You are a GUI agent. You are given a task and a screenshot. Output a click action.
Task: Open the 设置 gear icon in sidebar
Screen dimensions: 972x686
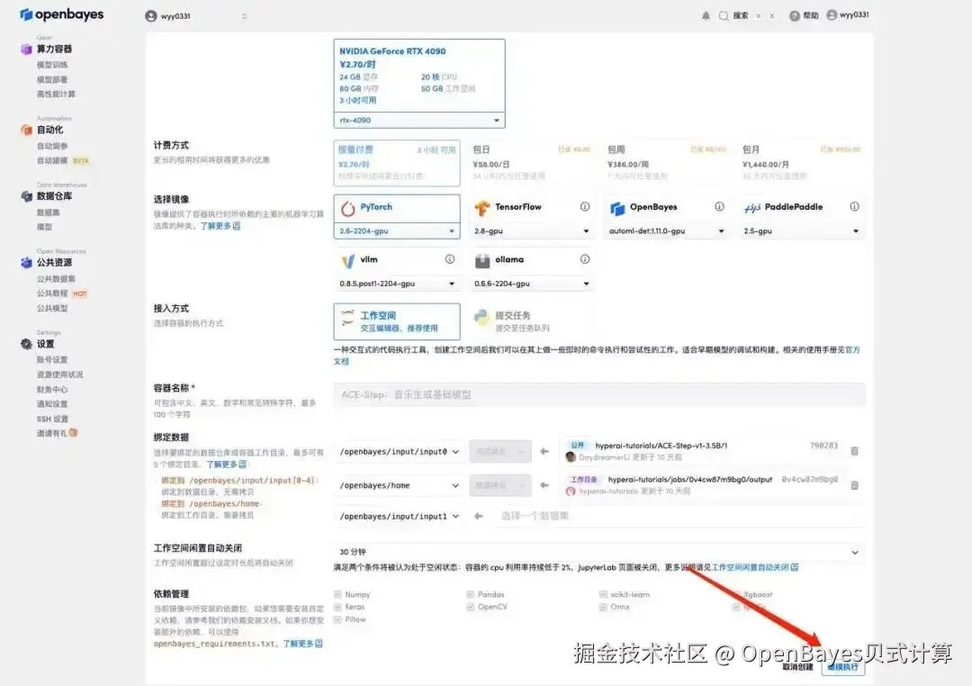click(26, 344)
